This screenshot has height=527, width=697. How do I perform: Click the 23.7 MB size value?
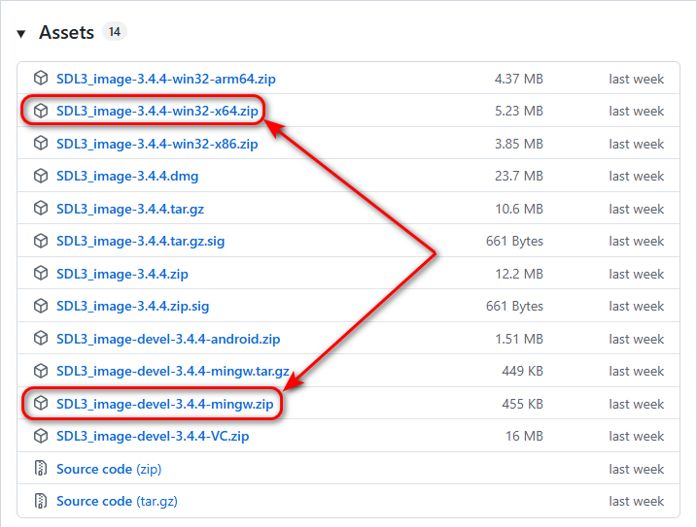click(519, 177)
